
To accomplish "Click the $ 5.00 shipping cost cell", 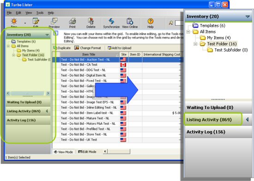I will coord(162,113).
